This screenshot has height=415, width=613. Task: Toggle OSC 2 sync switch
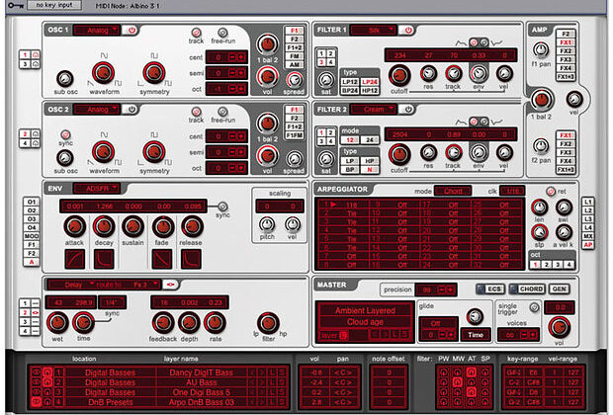[65, 134]
